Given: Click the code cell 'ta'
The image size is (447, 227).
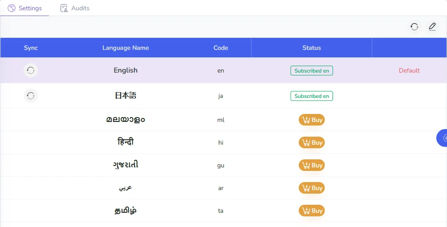Looking at the screenshot, I should (221, 211).
